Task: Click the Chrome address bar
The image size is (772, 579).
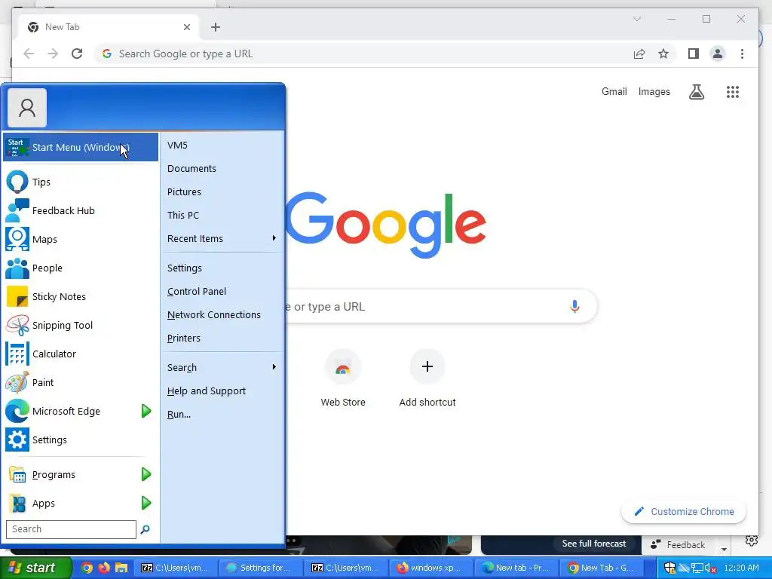Action: (364, 54)
